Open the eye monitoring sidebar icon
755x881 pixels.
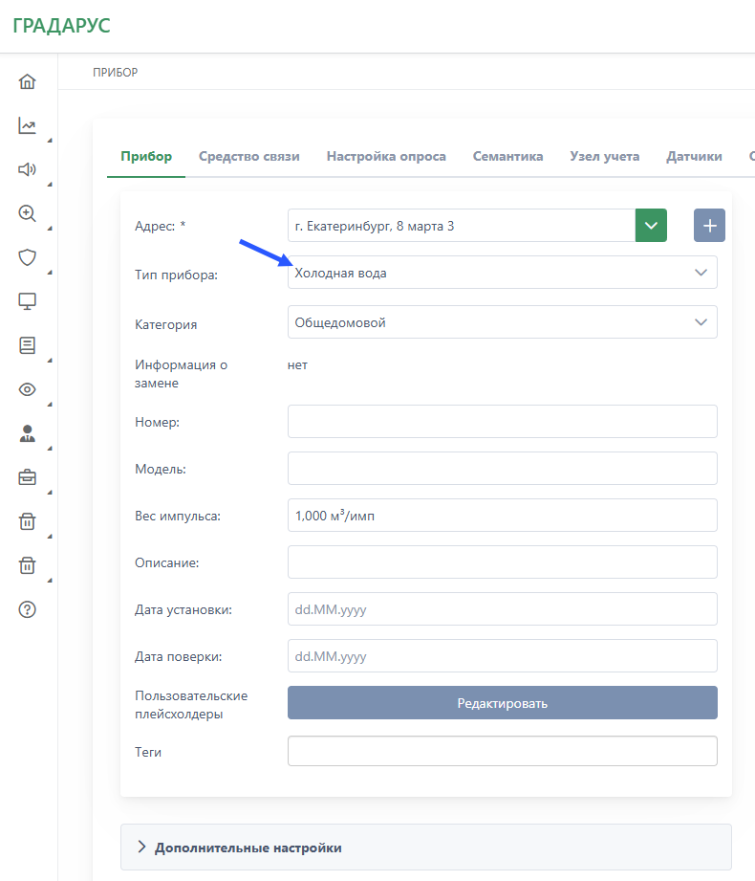[27, 389]
